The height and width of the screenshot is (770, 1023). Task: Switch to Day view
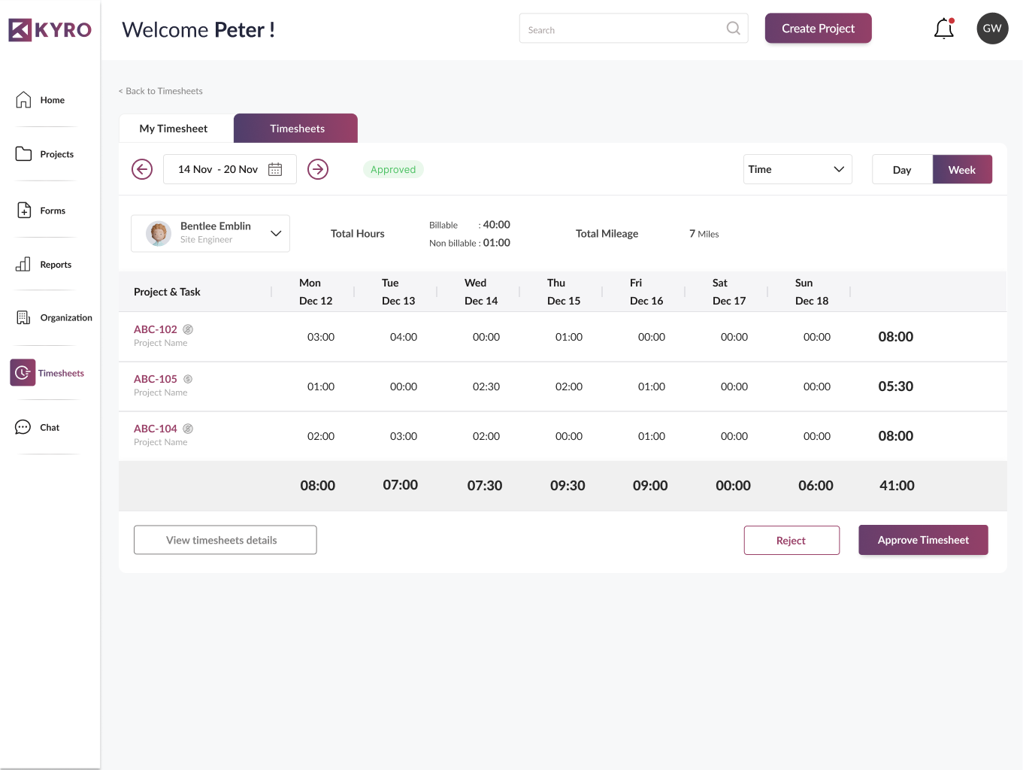pyautogui.click(x=902, y=169)
